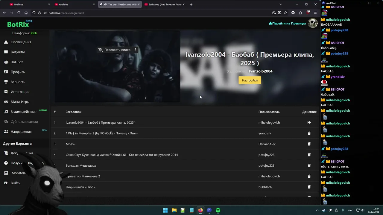Delete the Привет из Манхетена 2 request
The width and height of the screenshot is (383, 215).
click(309, 176)
